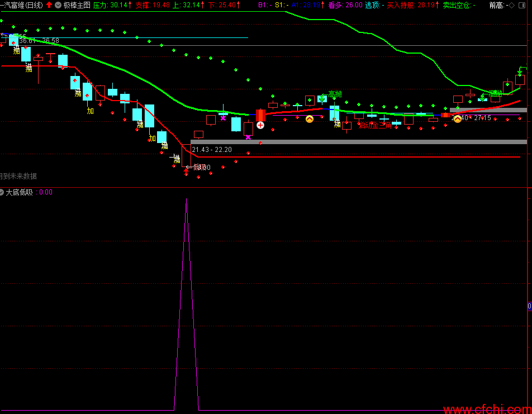The image size is (532, 414).
Task: Open the indicator dropdown next to 极棒主图
Action: [58, 5]
